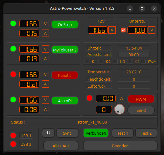Viewport: 164px width, 155px height.
Task: Click Beenden to quit the application
Action: (x=120, y=146)
